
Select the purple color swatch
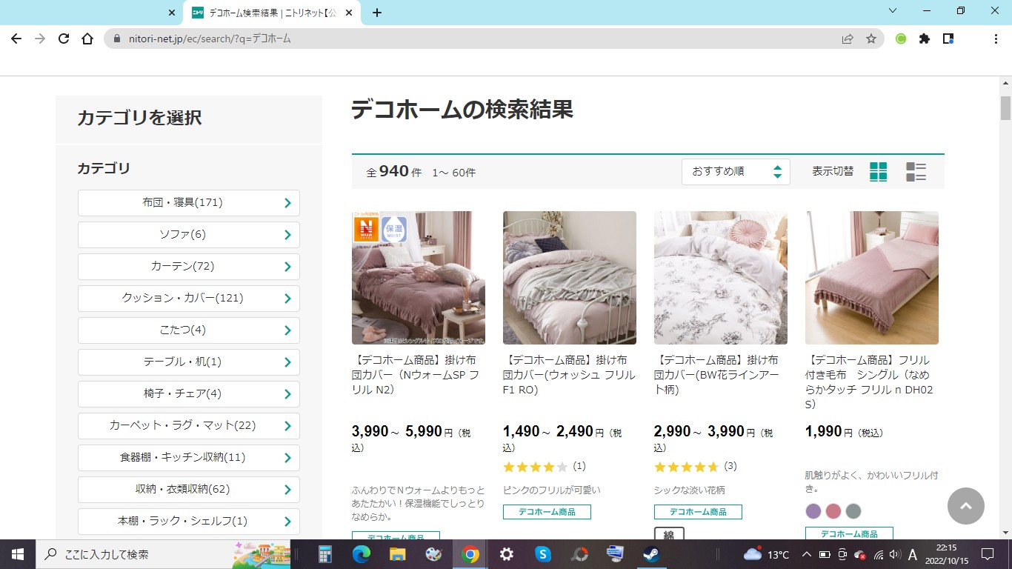(813, 511)
